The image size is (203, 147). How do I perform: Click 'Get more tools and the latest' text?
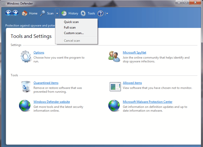[x=58, y=109]
